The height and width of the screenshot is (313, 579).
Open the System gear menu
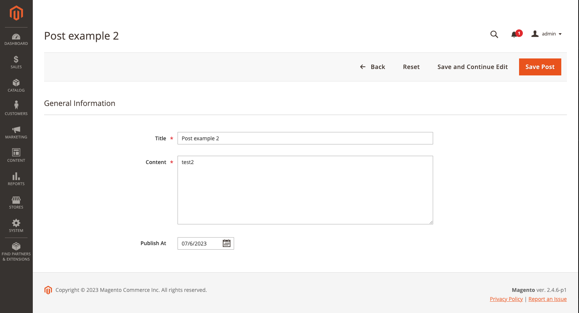click(16, 226)
